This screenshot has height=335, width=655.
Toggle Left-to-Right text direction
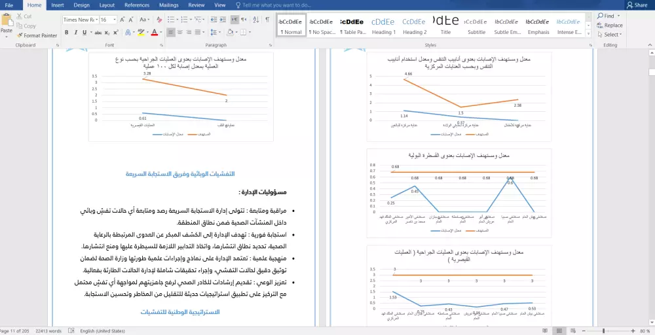(234, 20)
